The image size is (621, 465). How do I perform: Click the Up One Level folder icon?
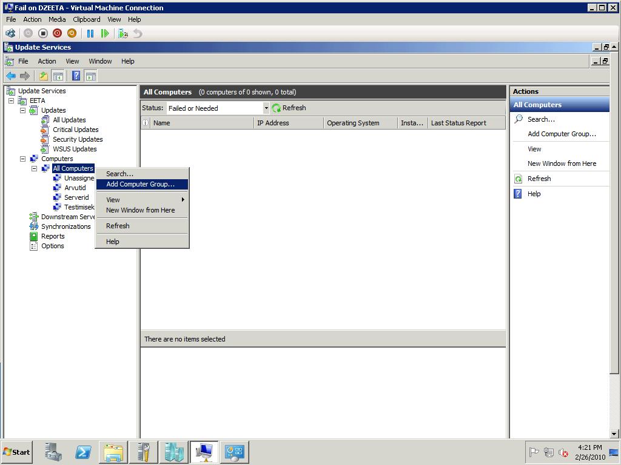pyautogui.click(x=44, y=76)
